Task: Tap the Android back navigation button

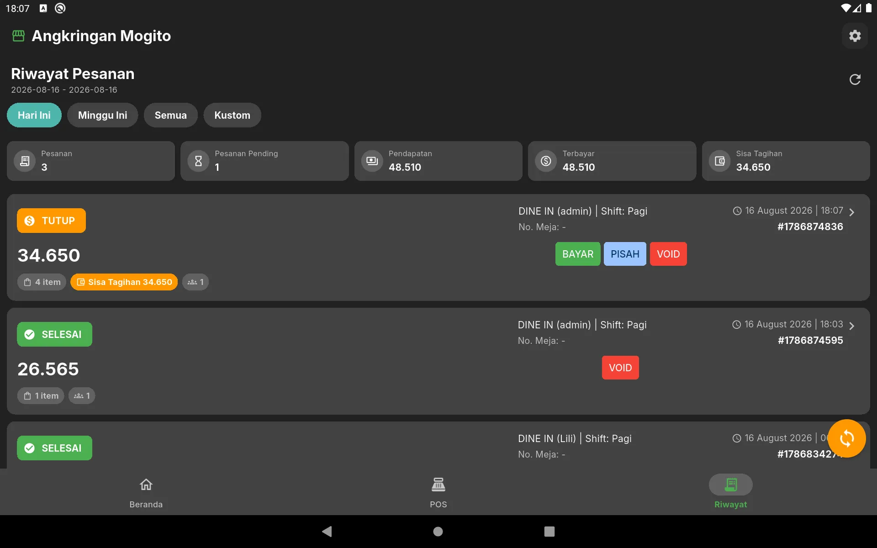Action: [327, 531]
